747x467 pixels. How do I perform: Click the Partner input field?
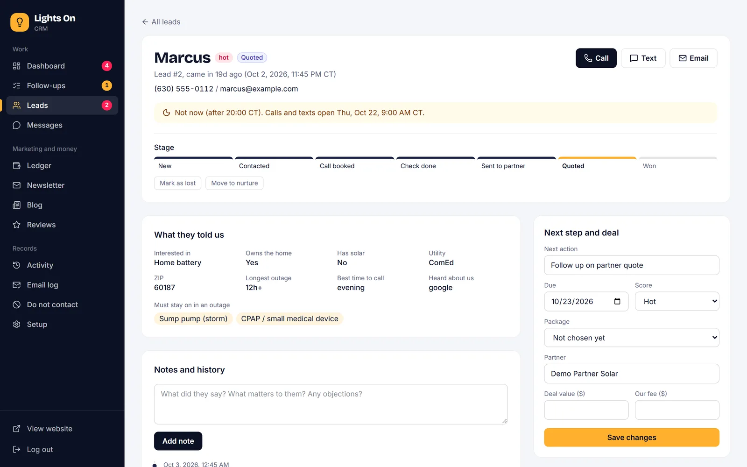[x=632, y=374]
